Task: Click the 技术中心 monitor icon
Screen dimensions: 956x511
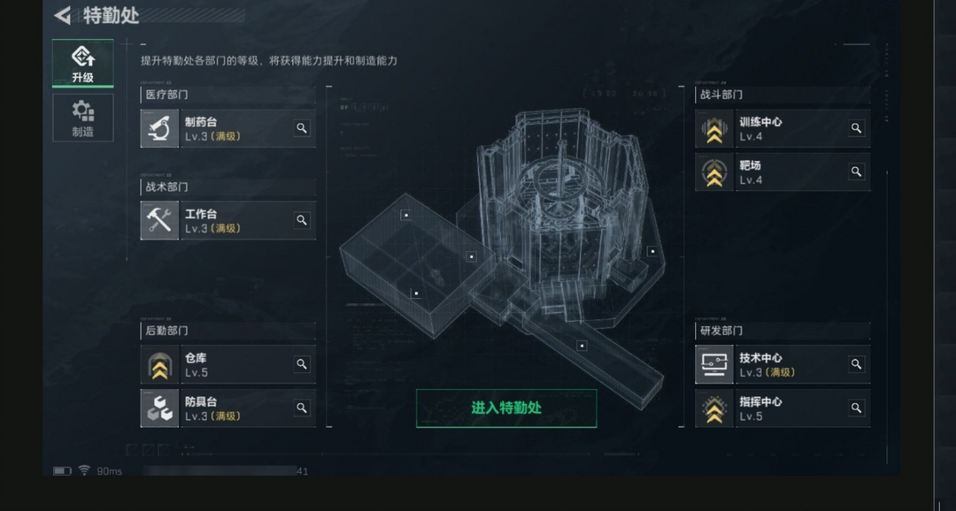Action: pos(714,364)
